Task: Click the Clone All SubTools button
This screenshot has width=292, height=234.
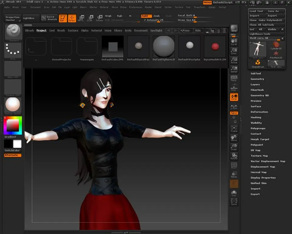Action: point(266,25)
